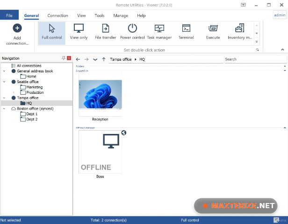Choose Execute mode
The height and width of the screenshot is (224, 288).
pos(213,33)
